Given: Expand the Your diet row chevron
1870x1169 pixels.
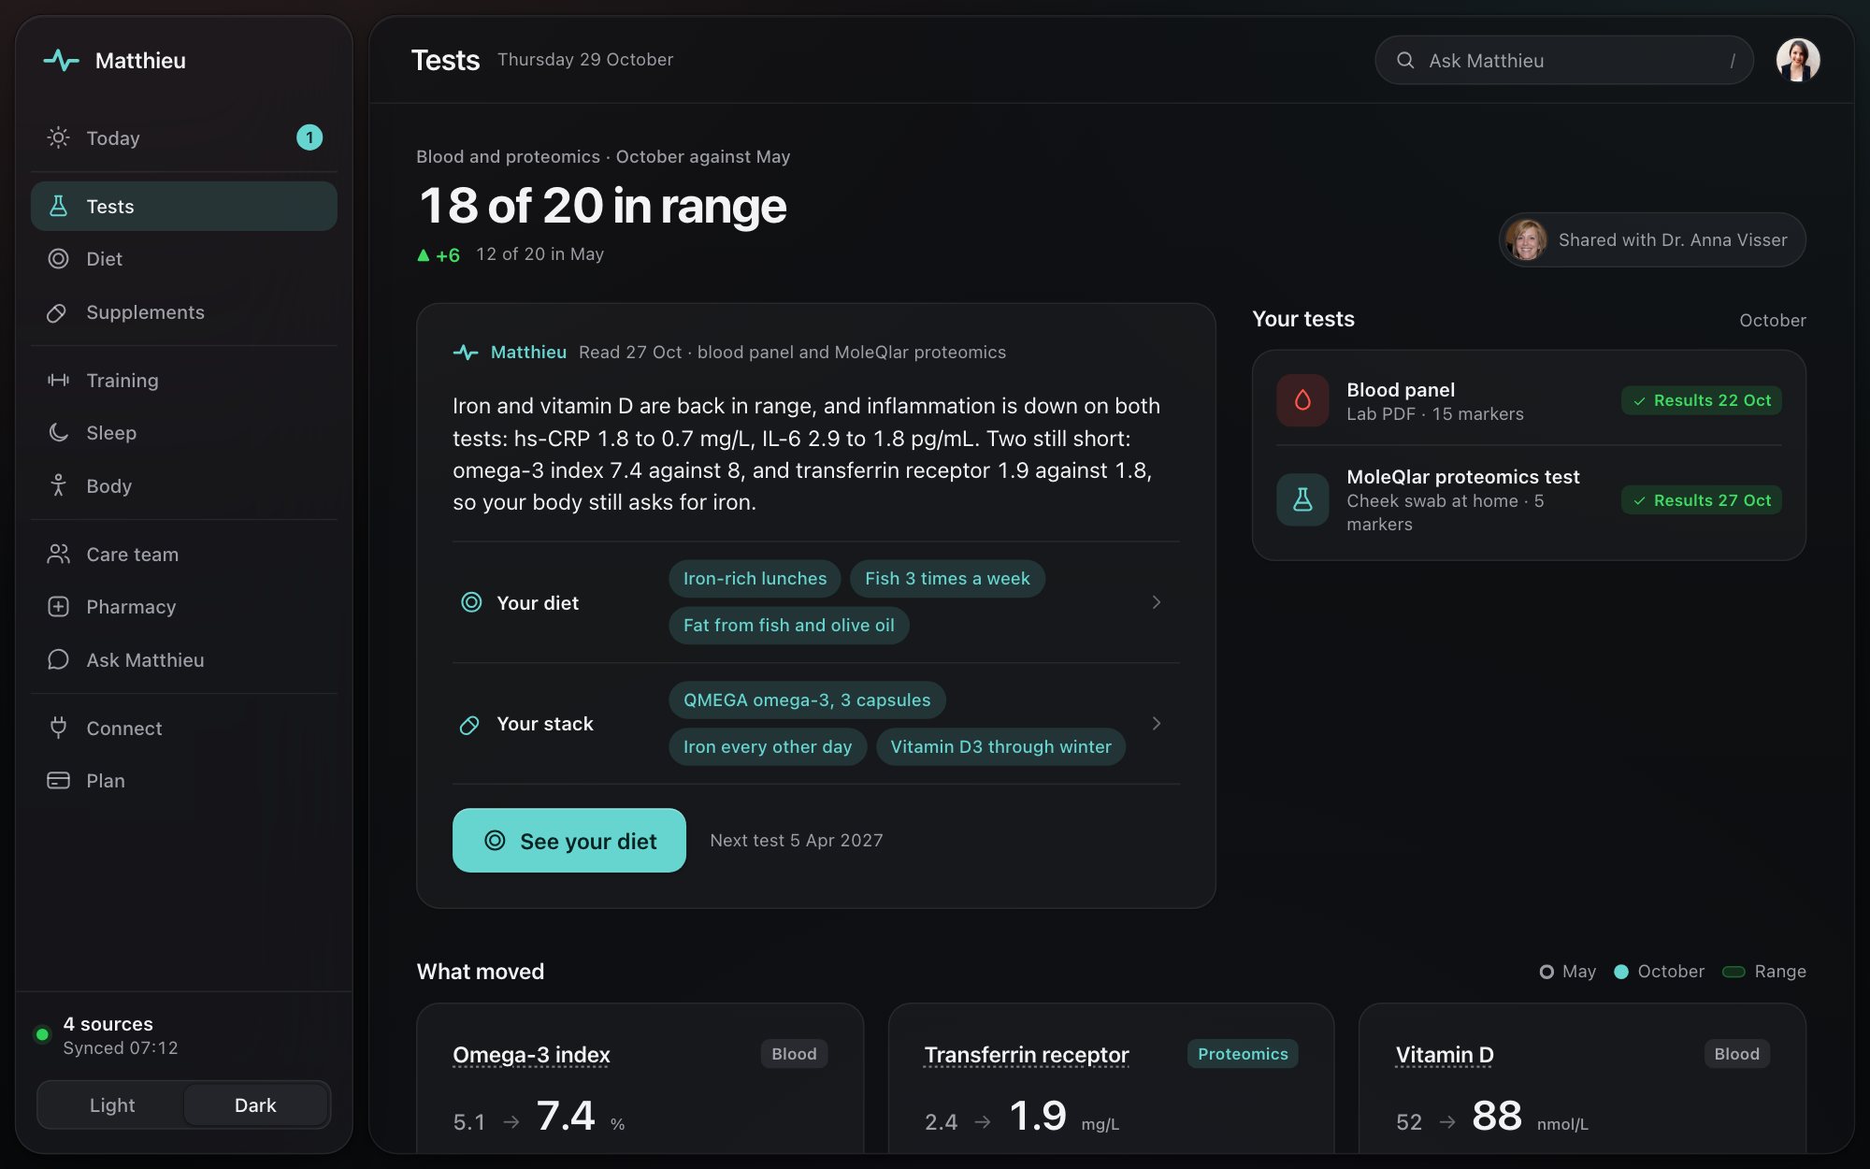Looking at the screenshot, I should 1157,602.
